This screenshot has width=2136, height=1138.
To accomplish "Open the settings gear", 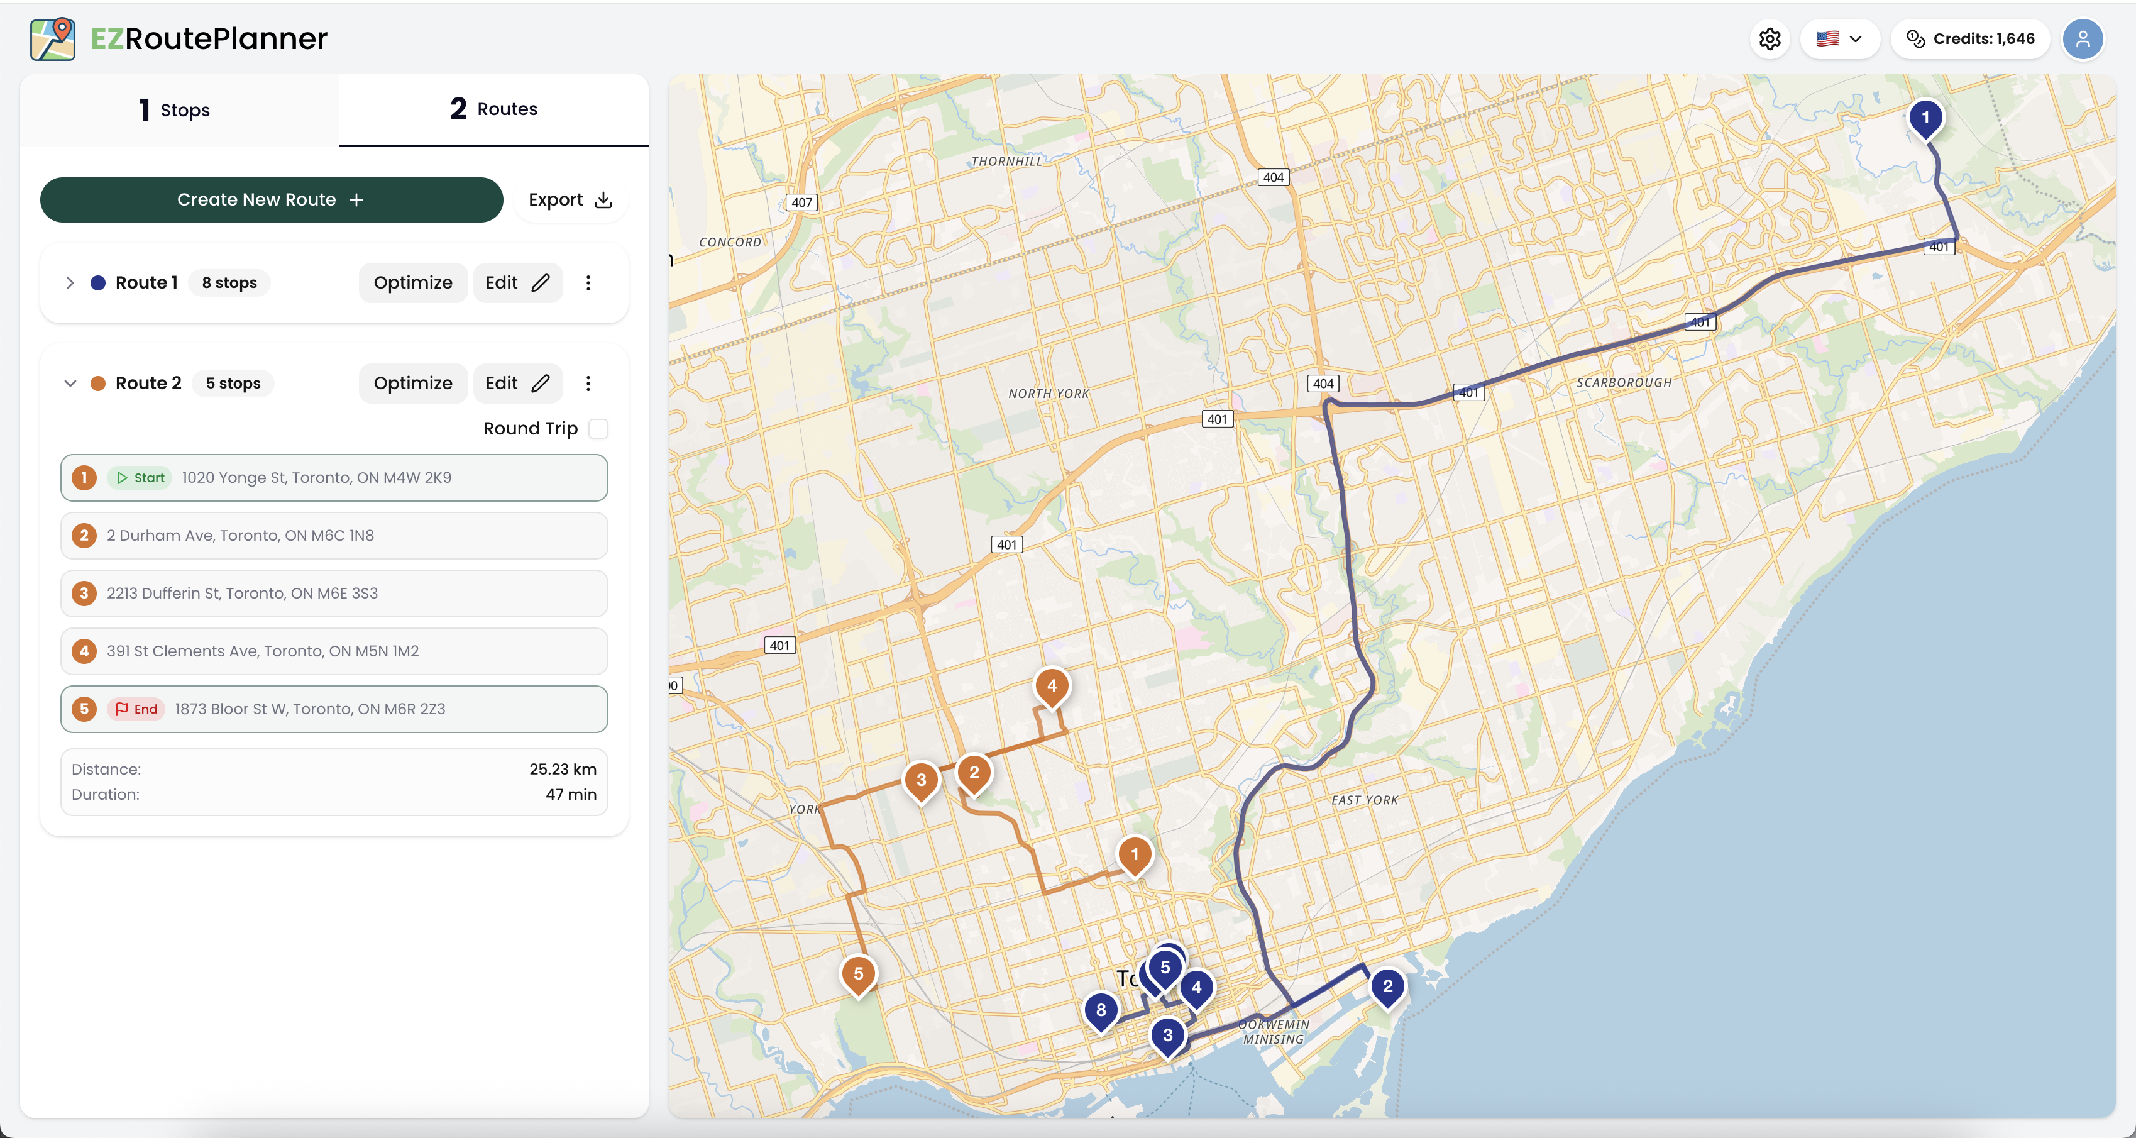I will click(1770, 38).
